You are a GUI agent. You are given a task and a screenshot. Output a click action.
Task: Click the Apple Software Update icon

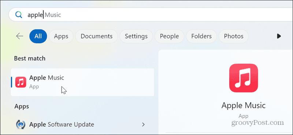21,124
